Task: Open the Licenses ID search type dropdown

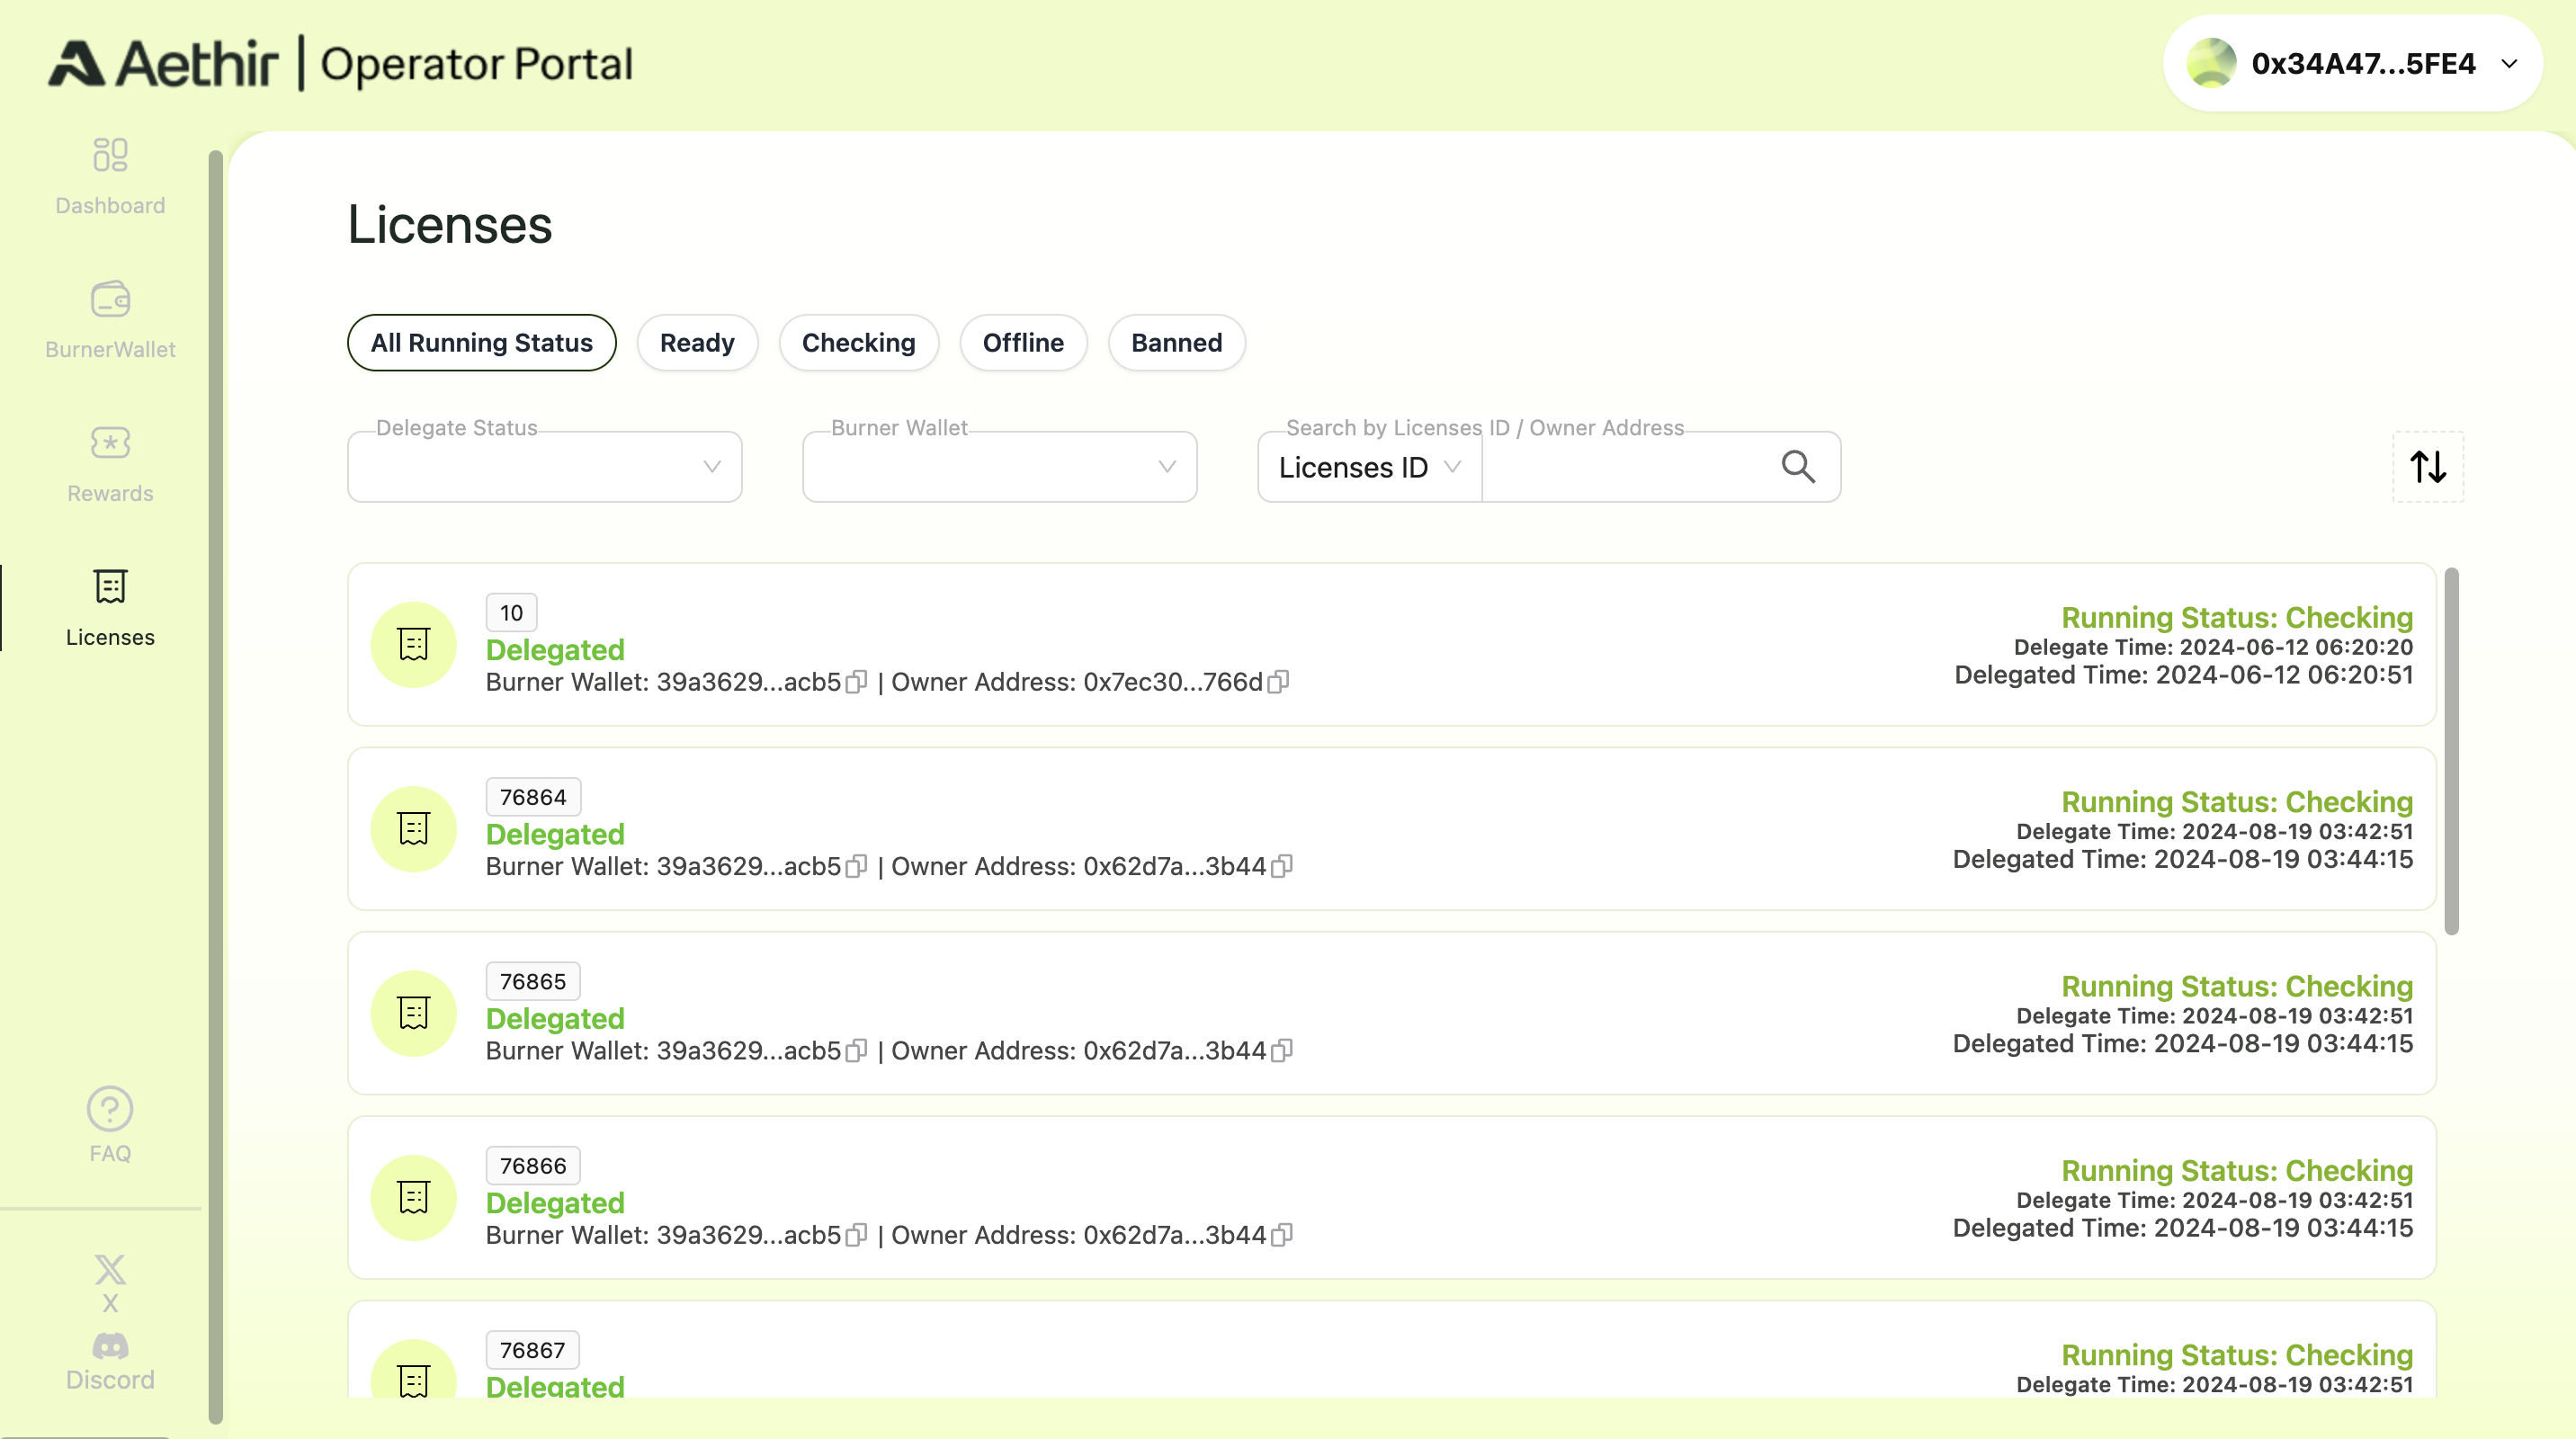Action: point(1369,467)
